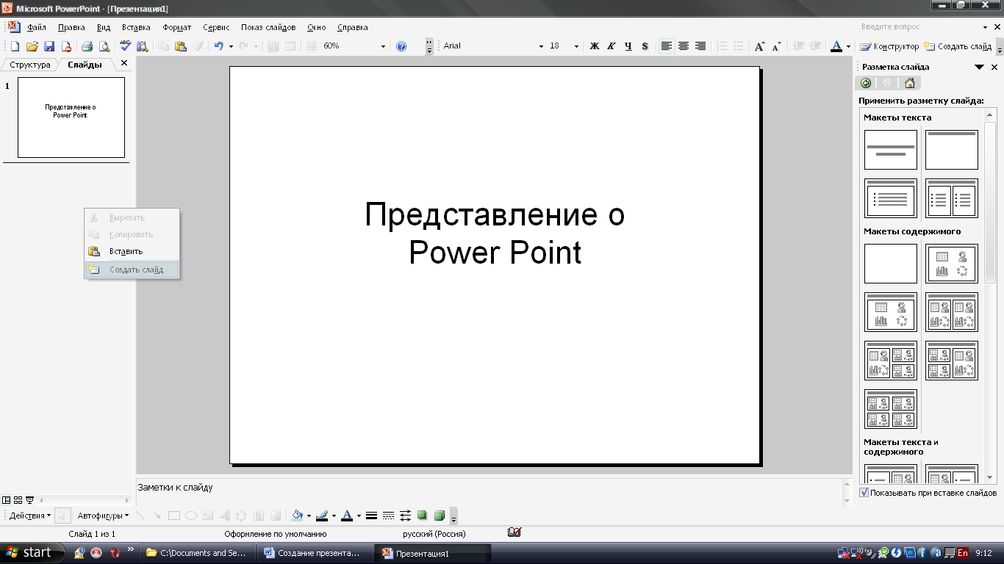
Task: Switch to slide sorter view
Action: 18,499
